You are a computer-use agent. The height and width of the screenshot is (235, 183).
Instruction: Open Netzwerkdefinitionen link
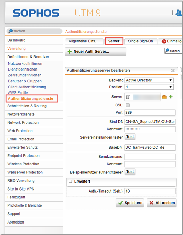25,64
